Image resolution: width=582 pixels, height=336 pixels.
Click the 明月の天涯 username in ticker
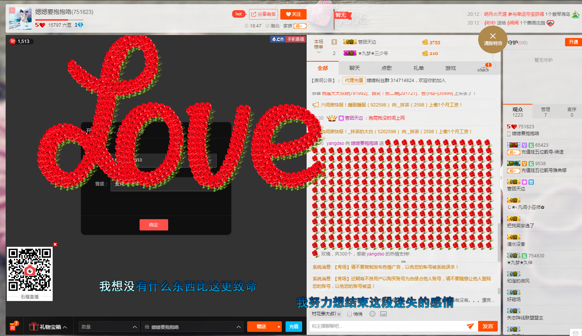point(495,14)
